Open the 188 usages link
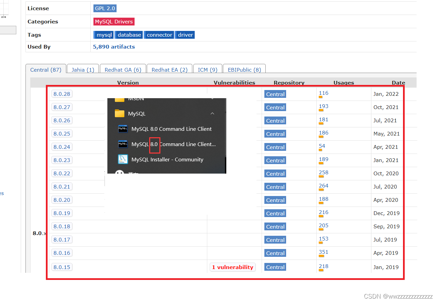 pos(323,199)
